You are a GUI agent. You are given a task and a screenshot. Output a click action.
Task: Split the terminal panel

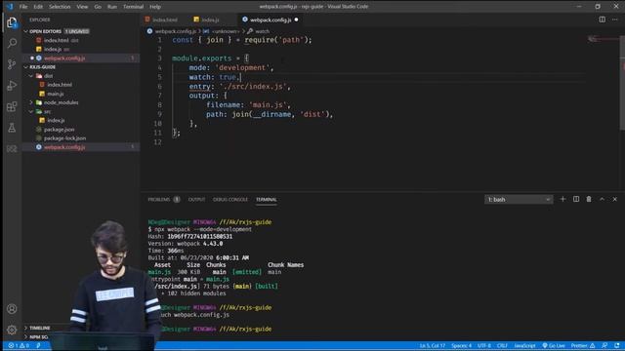coord(576,199)
